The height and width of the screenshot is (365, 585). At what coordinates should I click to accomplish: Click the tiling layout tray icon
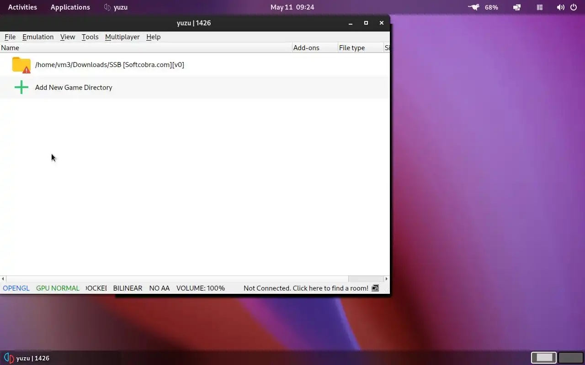click(540, 7)
